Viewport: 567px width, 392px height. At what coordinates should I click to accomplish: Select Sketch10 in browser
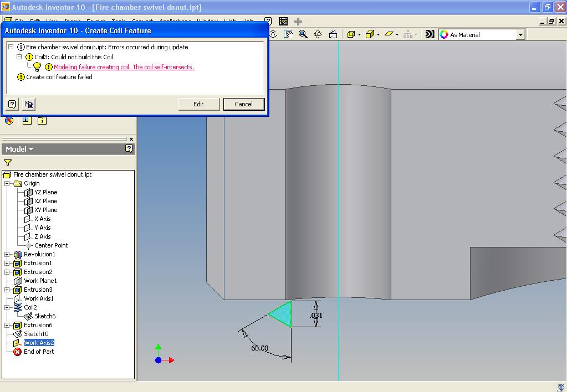(36, 334)
